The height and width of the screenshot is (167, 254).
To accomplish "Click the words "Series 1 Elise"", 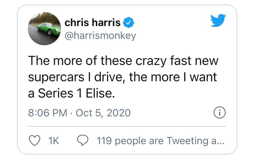I will [x=77, y=93].
